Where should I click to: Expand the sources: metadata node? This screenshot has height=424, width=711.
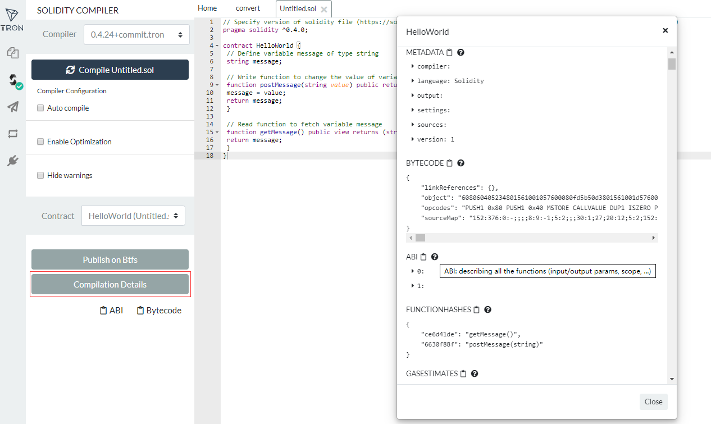point(413,125)
